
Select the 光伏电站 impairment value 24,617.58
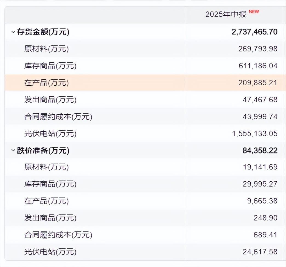260,252
